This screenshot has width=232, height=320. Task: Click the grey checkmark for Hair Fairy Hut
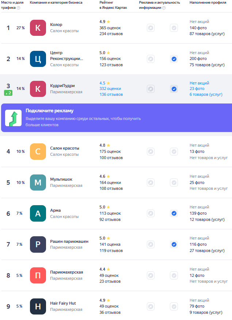(174, 306)
